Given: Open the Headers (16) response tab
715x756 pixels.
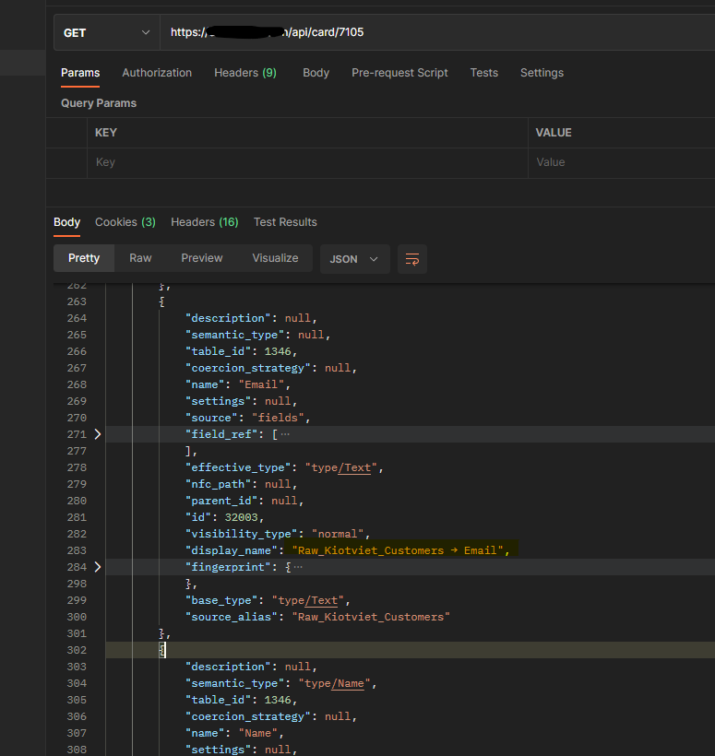Looking at the screenshot, I should (x=204, y=221).
